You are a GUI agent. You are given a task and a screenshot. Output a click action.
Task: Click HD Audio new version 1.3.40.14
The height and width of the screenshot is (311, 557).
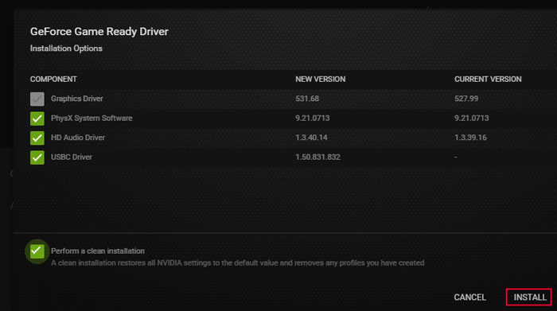pyautogui.click(x=311, y=138)
